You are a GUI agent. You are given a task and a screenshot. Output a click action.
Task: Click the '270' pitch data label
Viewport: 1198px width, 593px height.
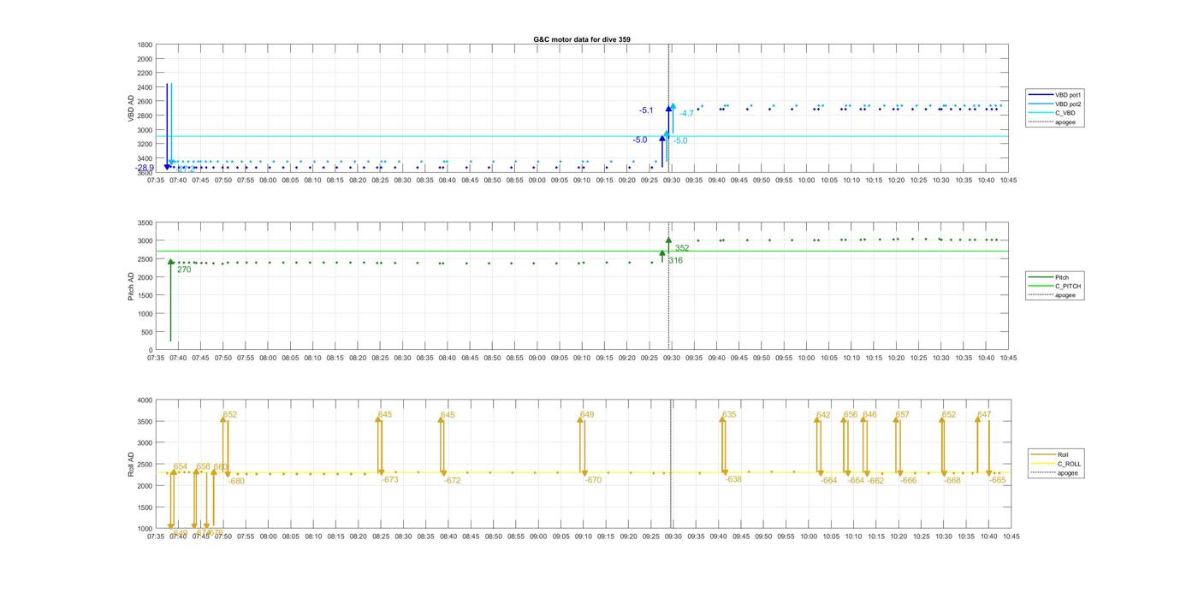[x=184, y=270]
